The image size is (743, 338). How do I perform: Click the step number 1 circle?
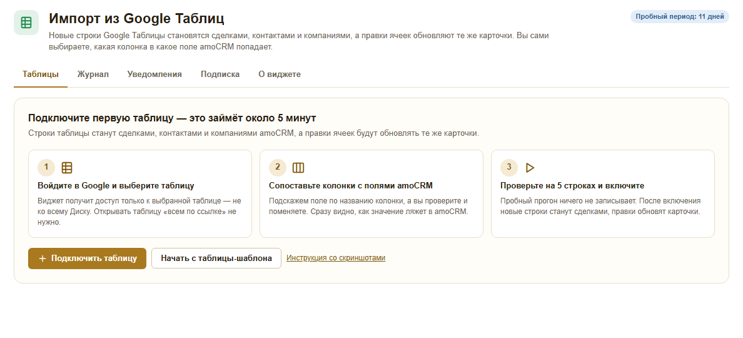click(x=46, y=167)
